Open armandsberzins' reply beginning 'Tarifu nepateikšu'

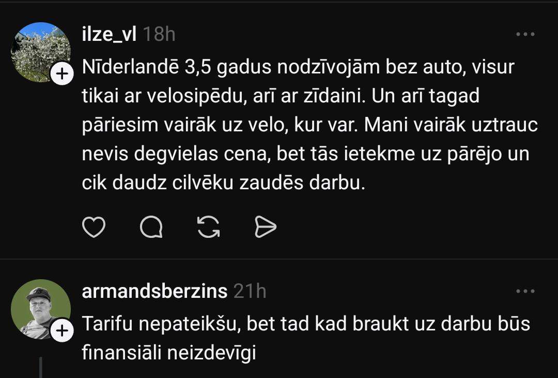tap(306, 324)
